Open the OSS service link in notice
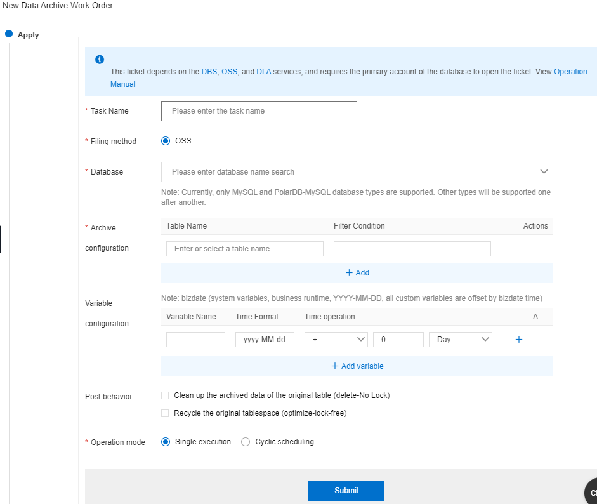This screenshot has width=597, height=504. tap(229, 72)
